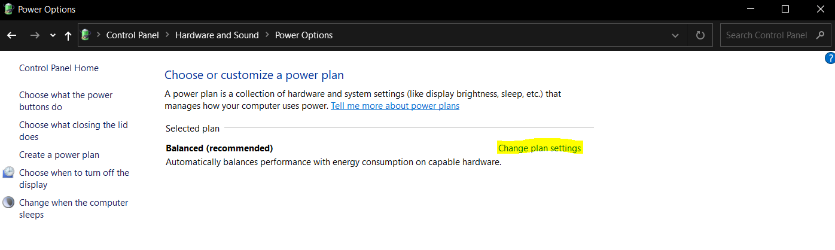Click Create a power plan
Screen dimensions: 835x250
[x=59, y=155]
